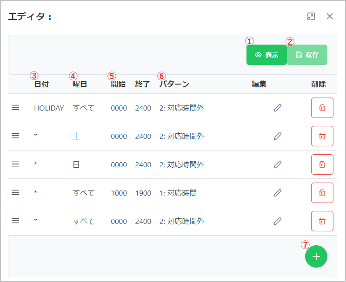Click the drag handle of the 土 row
346x282 pixels.
[15, 136]
